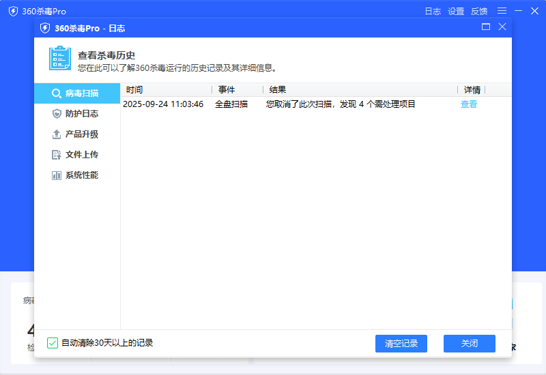Click the virus scan magnifier icon in sidebar

click(x=57, y=93)
